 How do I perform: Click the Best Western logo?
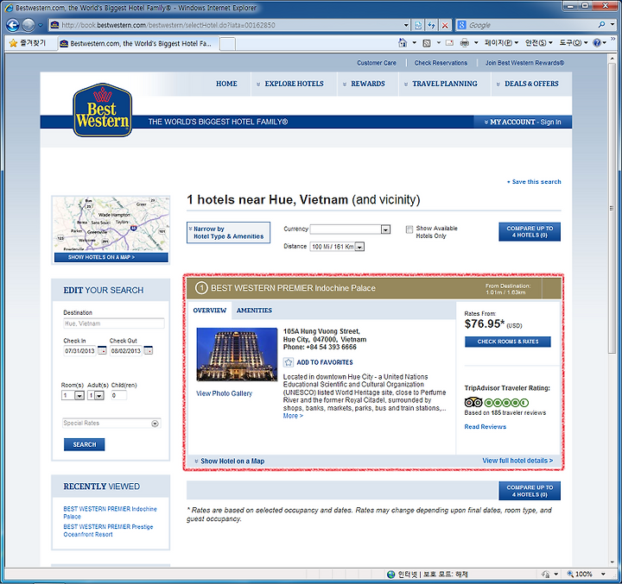pos(102,110)
